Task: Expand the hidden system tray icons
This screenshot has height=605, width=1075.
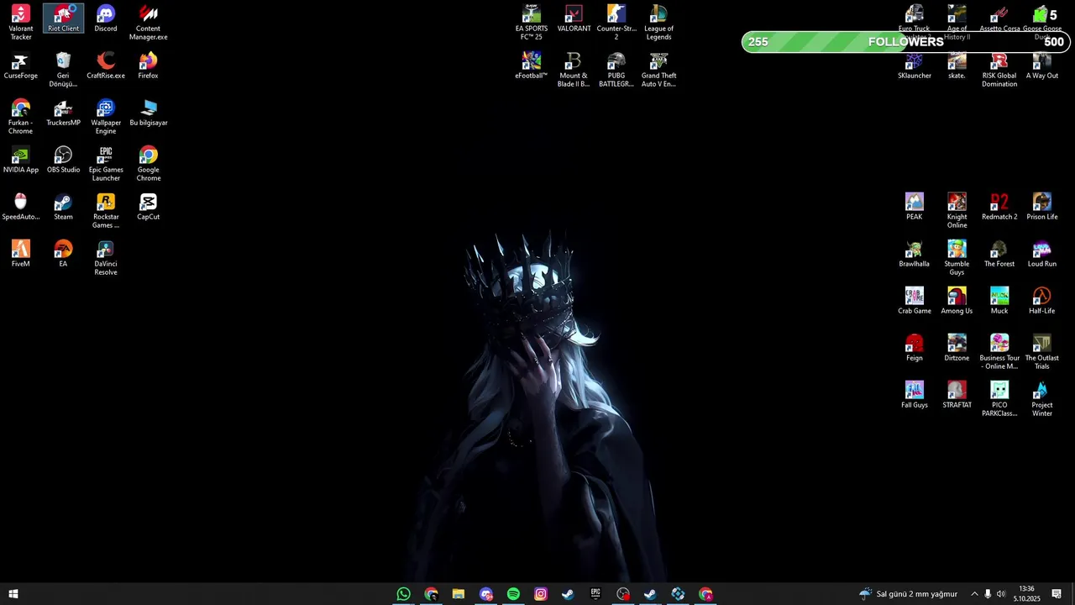Action: coord(974,594)
